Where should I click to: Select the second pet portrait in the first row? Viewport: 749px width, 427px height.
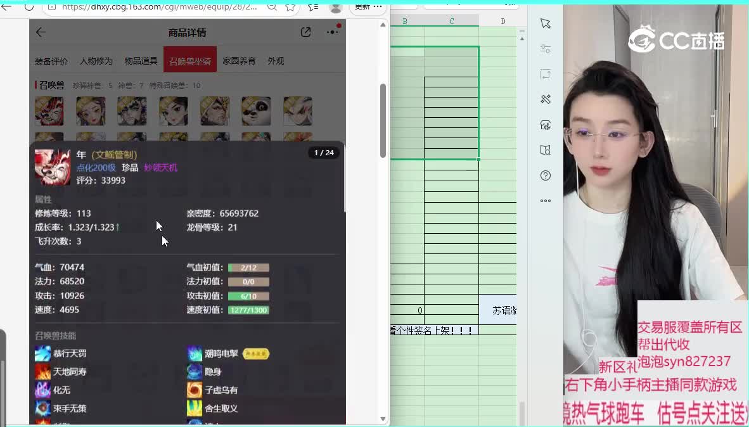[91, 111]
